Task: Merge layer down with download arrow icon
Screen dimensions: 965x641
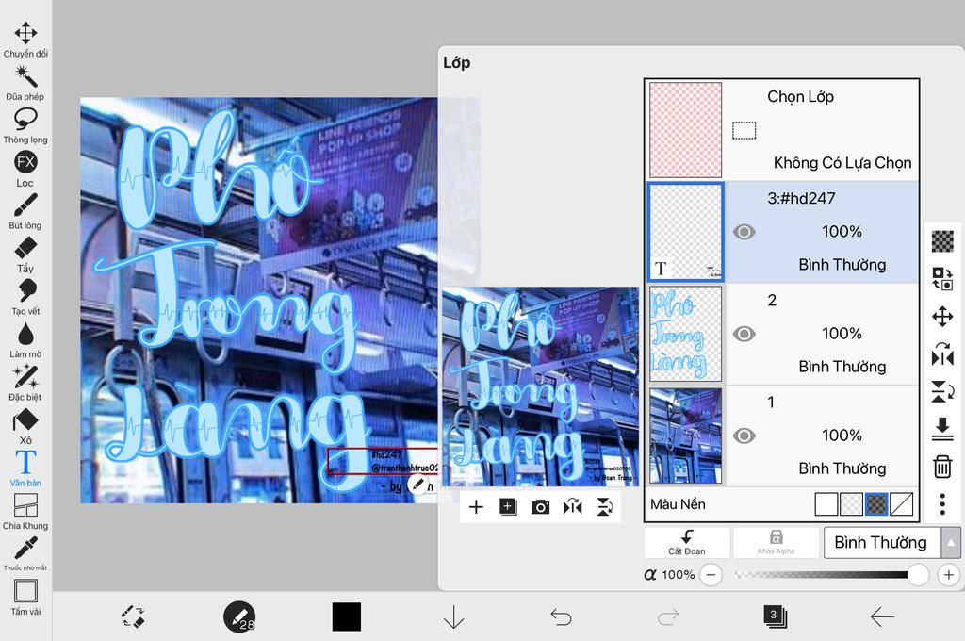Action: coord(942,429)
